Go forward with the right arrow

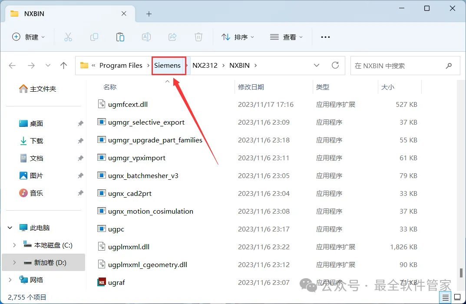(31, 66)
